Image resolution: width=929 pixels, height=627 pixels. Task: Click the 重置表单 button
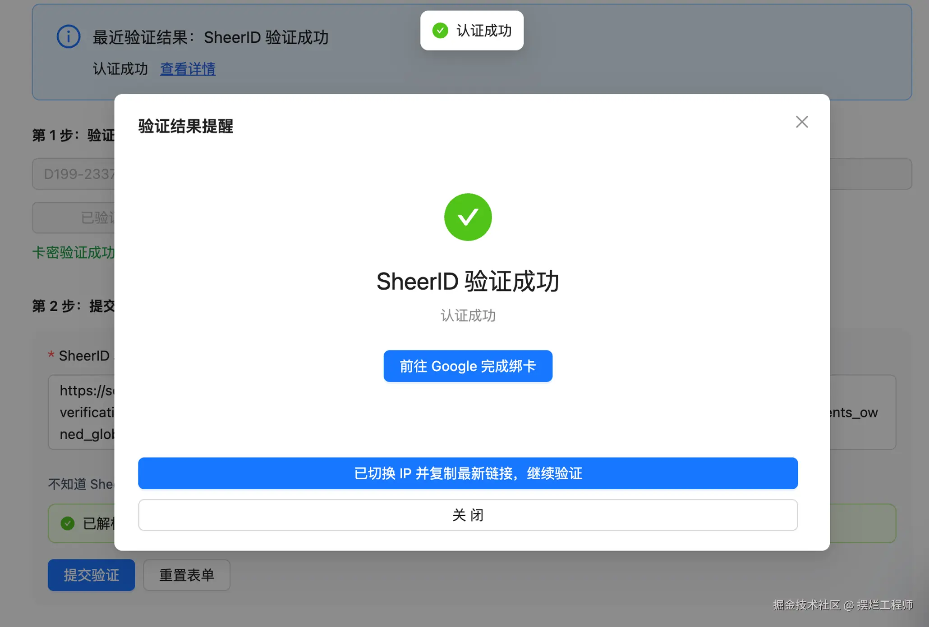coord(187,575)
